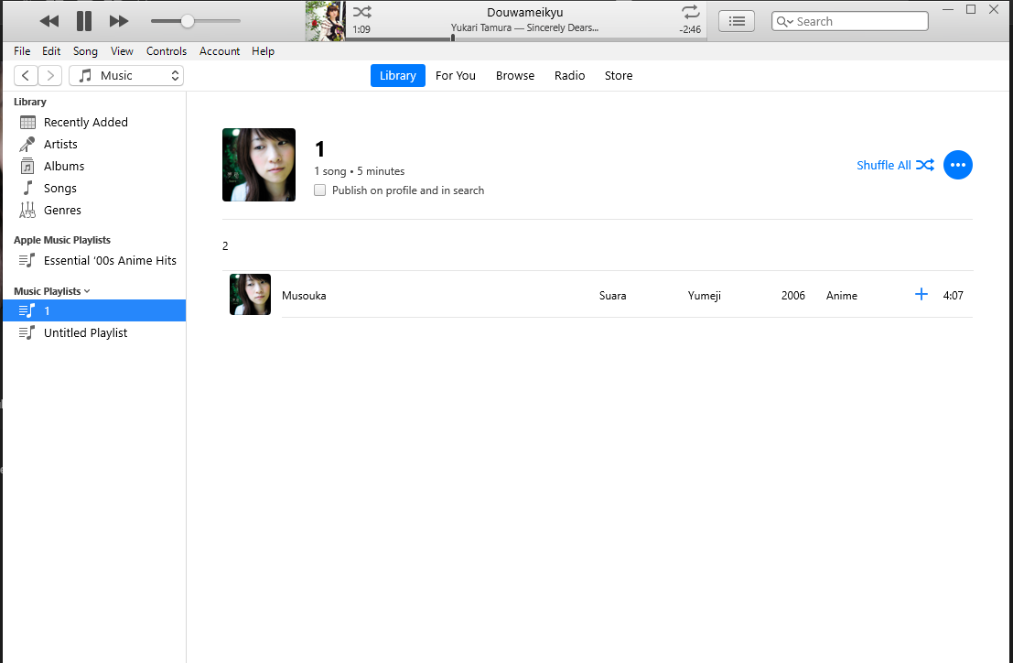Open the View menu

coord(122,51)
